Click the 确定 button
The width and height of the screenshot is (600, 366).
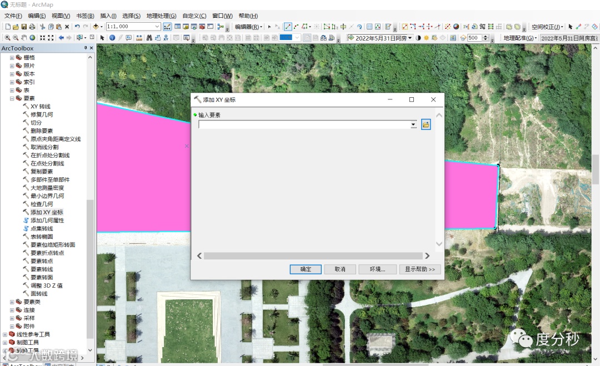(306, 269)
